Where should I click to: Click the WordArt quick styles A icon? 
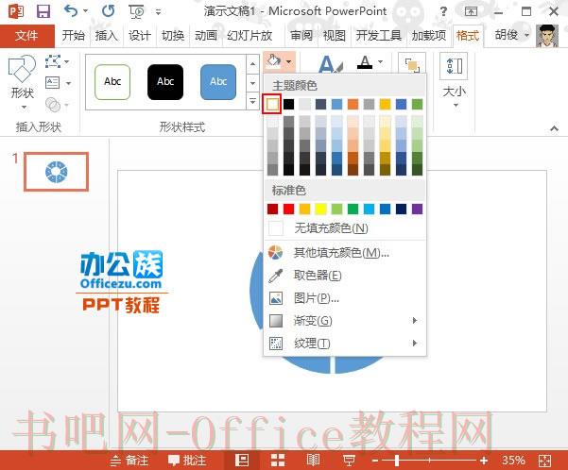click(x=330, y=64)
